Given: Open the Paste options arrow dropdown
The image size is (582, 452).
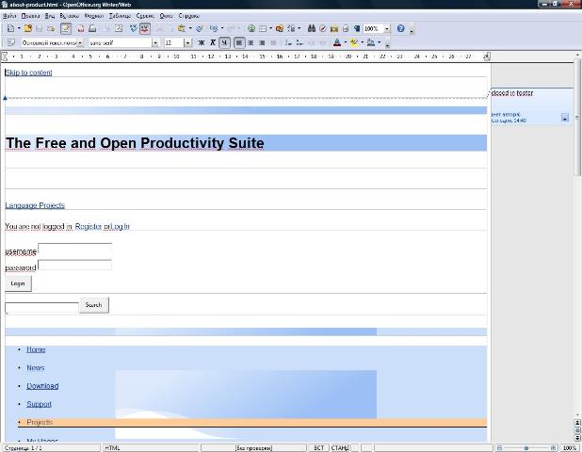Looking at the screenshot, I should coord(190,28).
